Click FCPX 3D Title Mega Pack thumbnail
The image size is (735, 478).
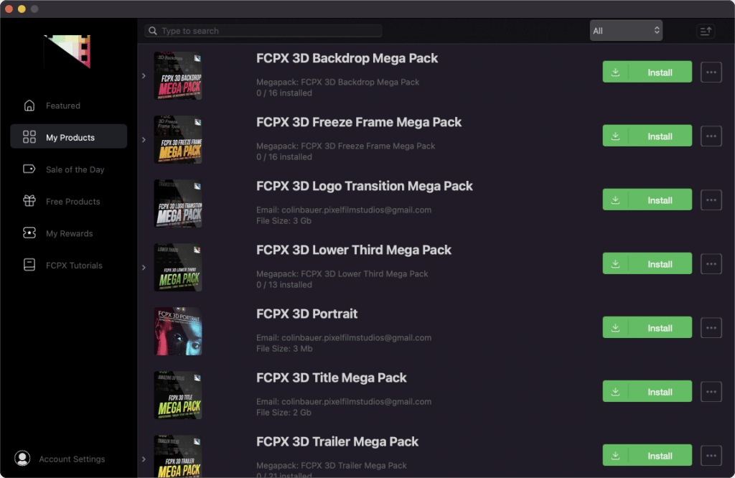click(178, 395)
